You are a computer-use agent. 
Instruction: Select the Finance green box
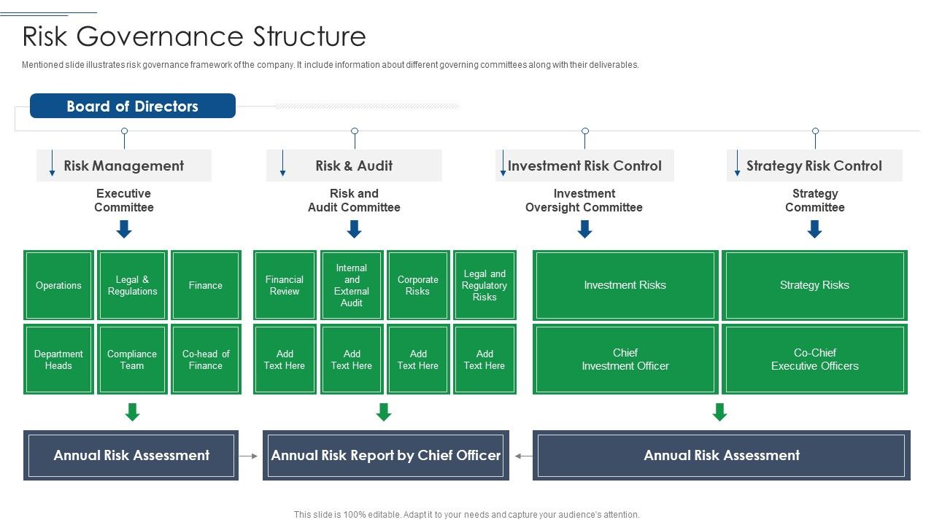(x=206, y=285)
